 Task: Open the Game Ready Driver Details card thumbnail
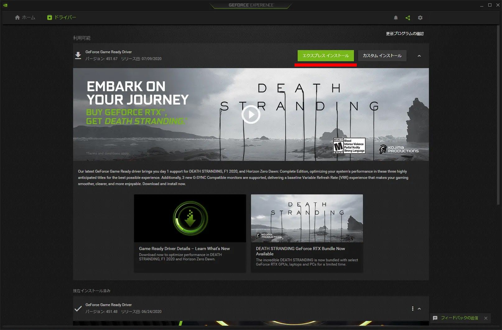(x=190, y=218)
